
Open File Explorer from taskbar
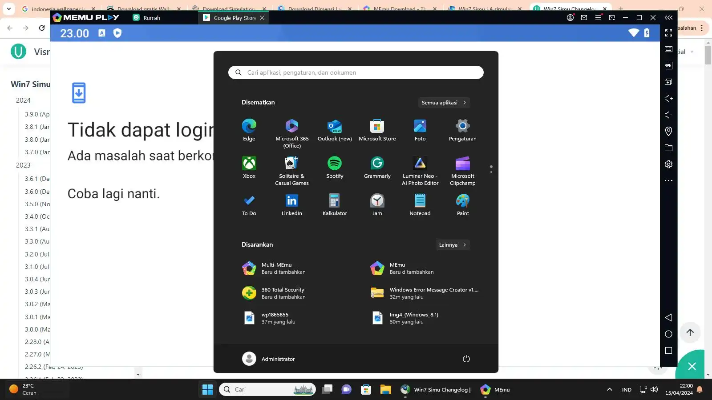tap(385, 389)
